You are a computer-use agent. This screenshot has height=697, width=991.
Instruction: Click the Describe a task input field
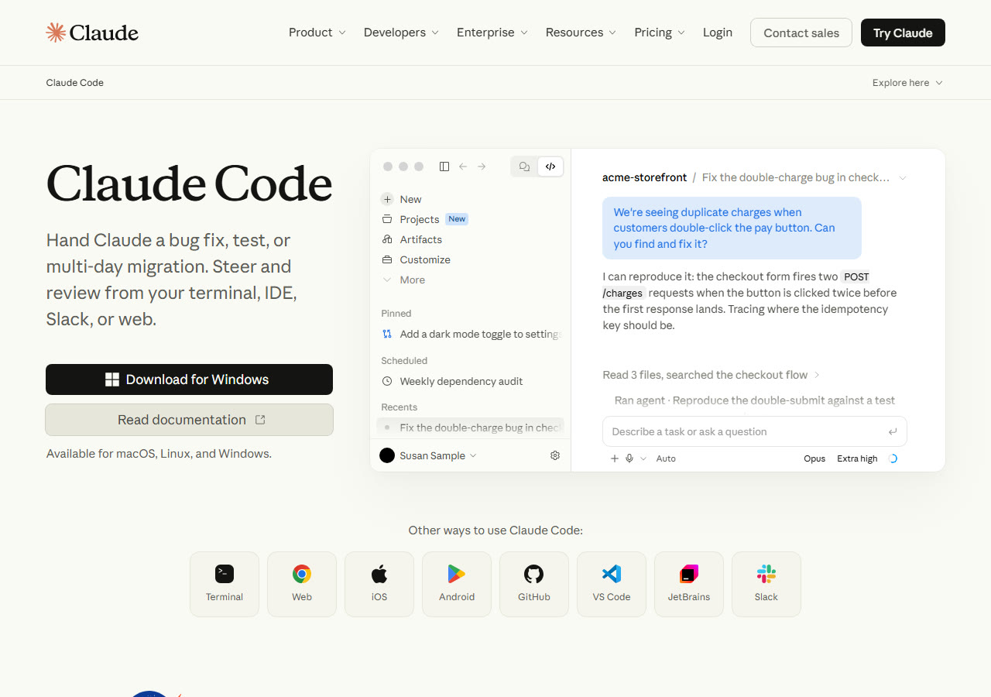754,431
